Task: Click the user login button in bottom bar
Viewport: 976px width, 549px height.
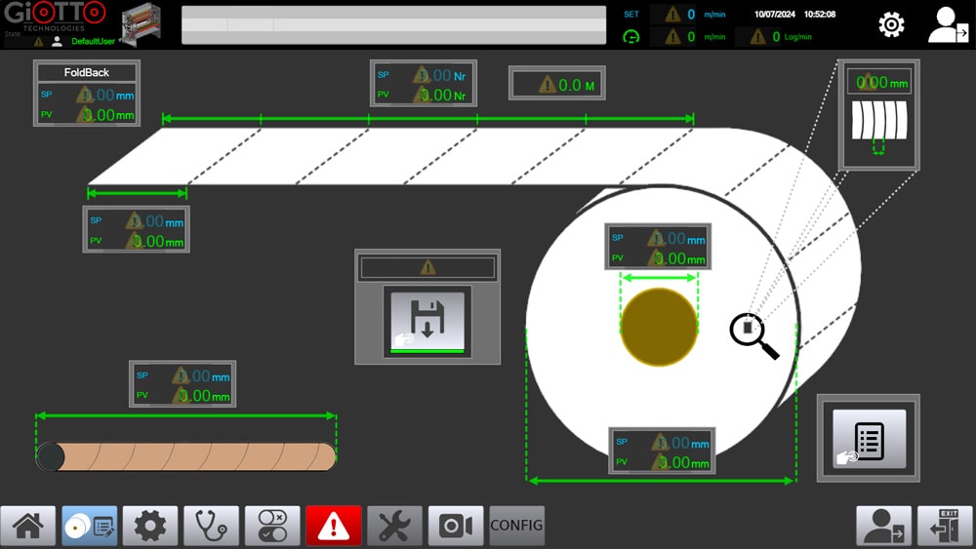Action: (883, 527)
